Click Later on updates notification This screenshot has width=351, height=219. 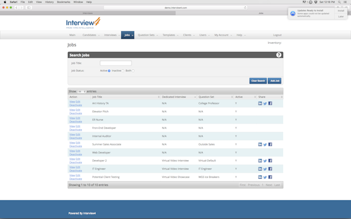point(340,16)
